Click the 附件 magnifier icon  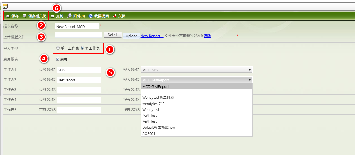[x=69, y=16]
